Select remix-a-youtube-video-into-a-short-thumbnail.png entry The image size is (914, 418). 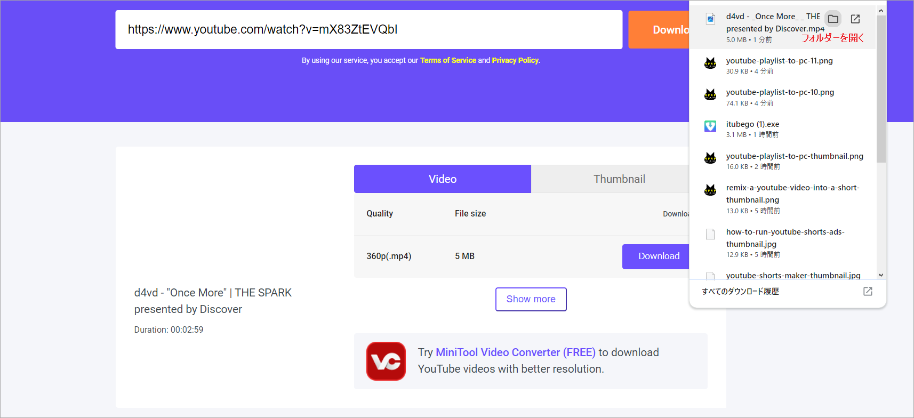point(783,199)
